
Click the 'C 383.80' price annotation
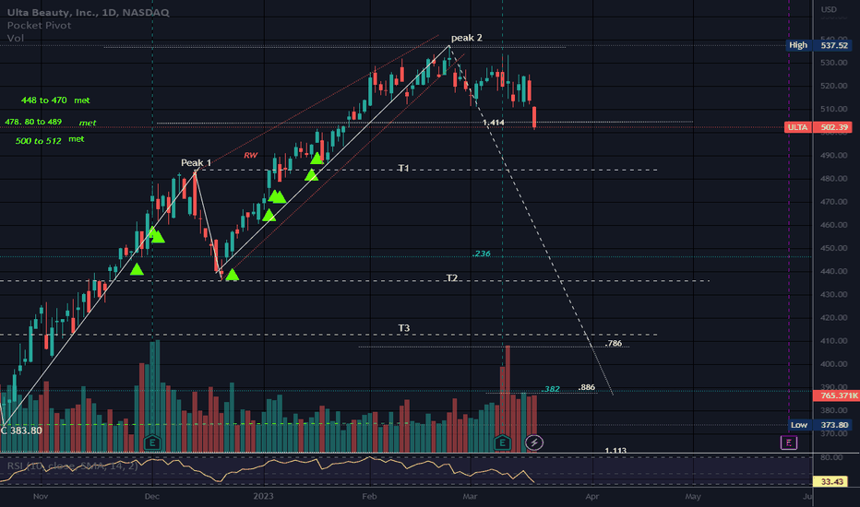tap(21, 430)
